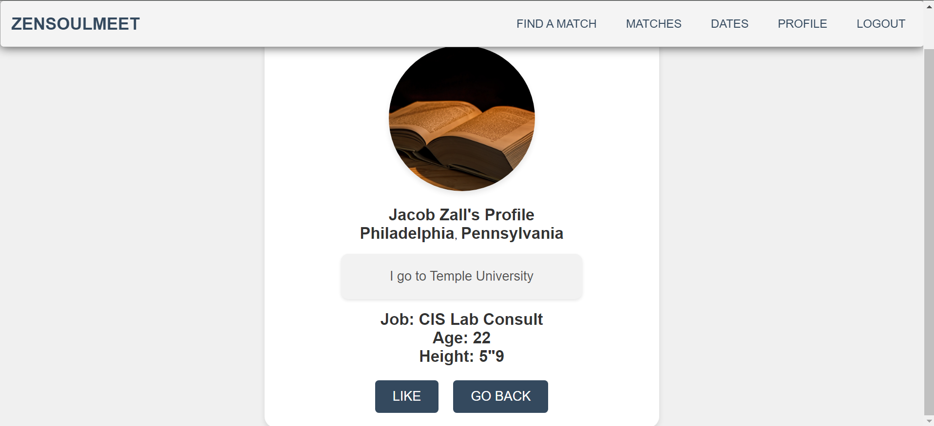The width and height of the screenshot is (934, 426).
Task: Click the Pennsylvania state text
Action: [x=512, y=233]
